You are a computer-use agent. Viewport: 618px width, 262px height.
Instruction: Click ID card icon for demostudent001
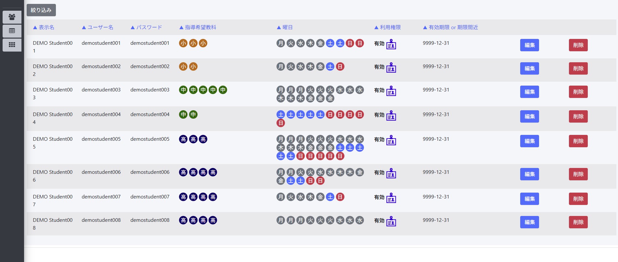click(x=391, y=44)
